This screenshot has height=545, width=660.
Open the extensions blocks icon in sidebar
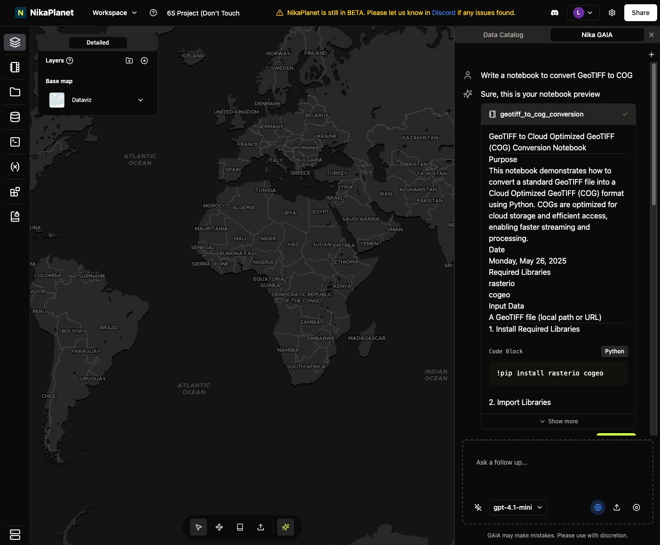tap(15, 192)
